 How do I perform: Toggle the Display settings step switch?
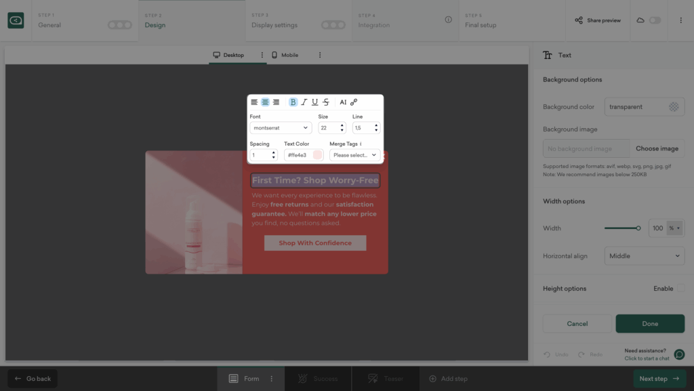pos(333,25)
